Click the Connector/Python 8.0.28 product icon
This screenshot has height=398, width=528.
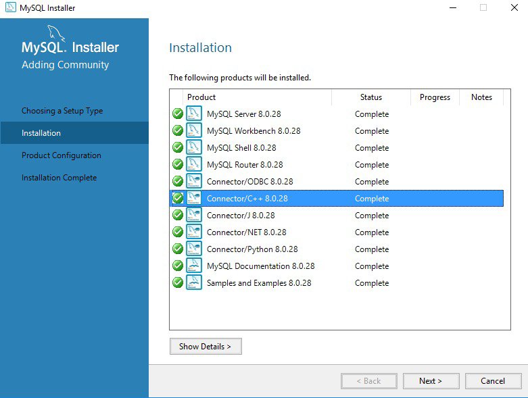[194, 249]
